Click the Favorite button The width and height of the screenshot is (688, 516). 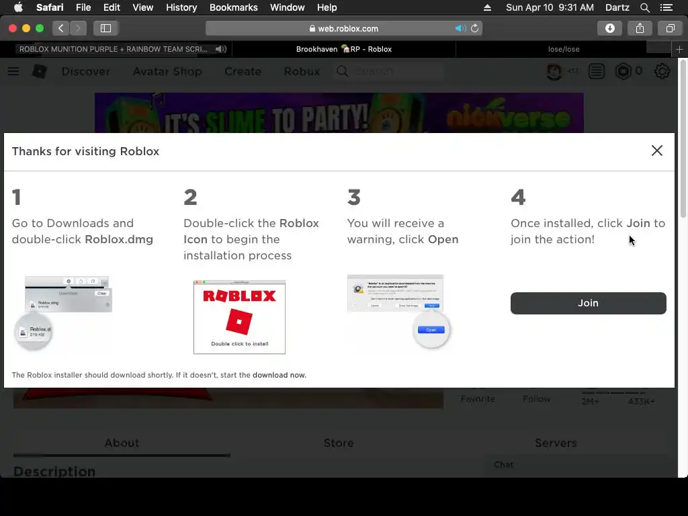478,399
